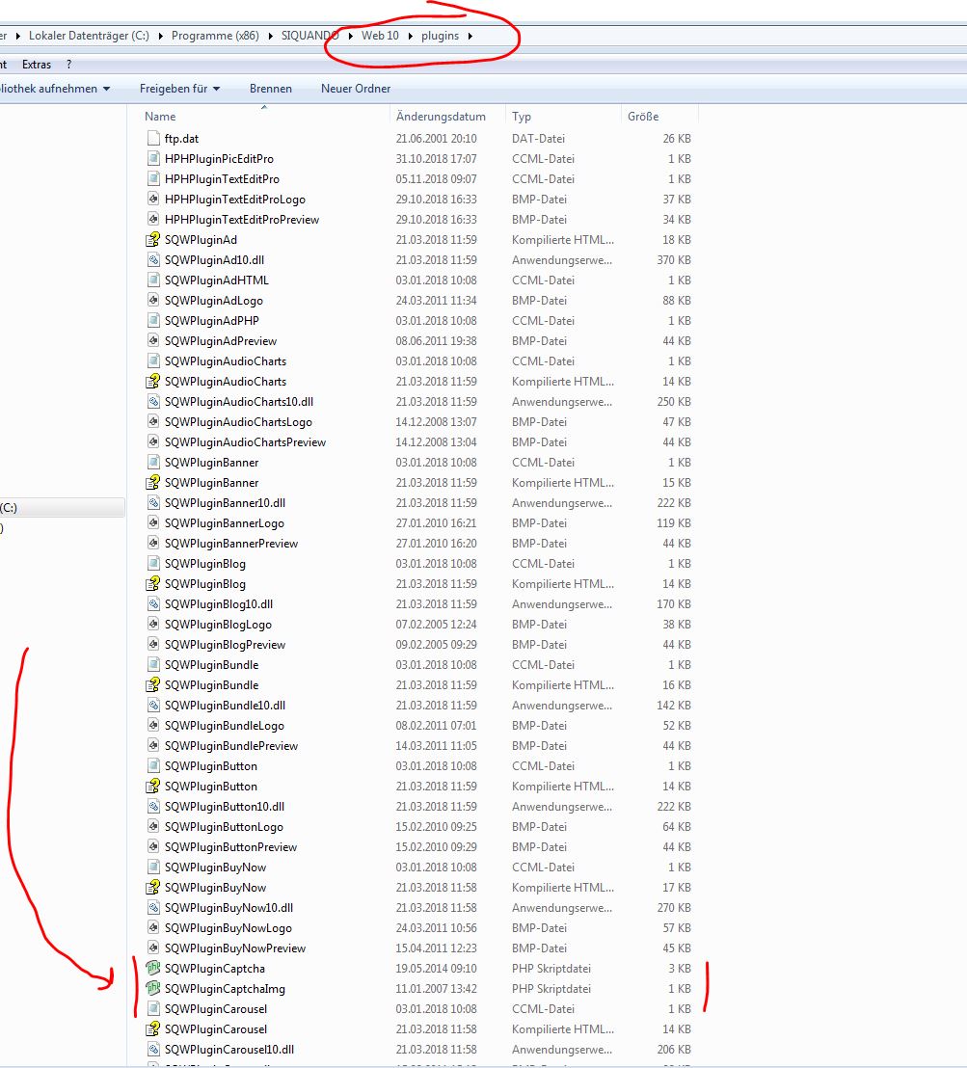The image size is (967, 1068).
Task: Open the ? help menu
Action: [68, 65]
